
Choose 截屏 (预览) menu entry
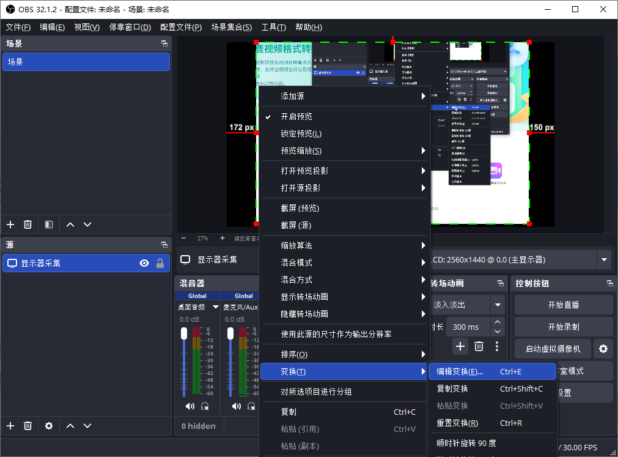[345, 208]
